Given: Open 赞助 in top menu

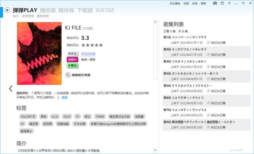Looking at the screenshot, I should coord(203,4).
